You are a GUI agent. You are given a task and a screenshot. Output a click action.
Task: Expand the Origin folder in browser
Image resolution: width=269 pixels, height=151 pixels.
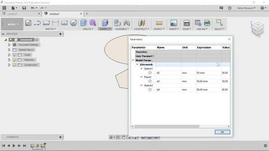(x=9, y=55)
